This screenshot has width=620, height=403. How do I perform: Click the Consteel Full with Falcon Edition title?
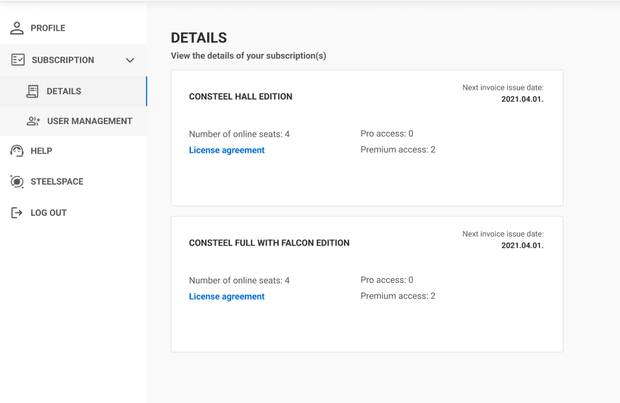(x=269, y=243)
